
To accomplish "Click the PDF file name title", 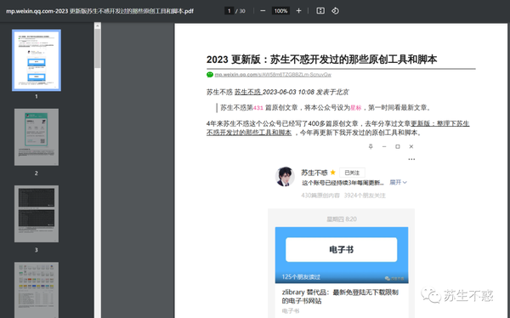I will [99, 11].
